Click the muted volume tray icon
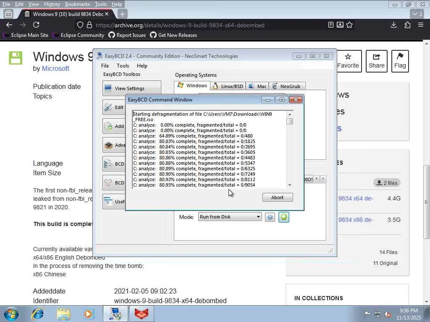This screenshot has width=430, height=322. tap(388, 314)
